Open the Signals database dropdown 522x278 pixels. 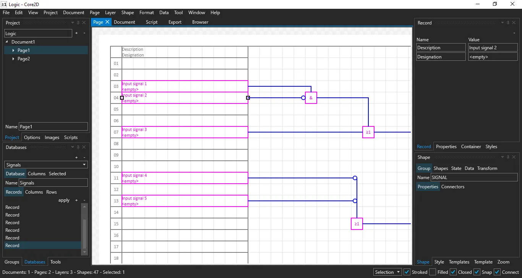coord(84,165)
